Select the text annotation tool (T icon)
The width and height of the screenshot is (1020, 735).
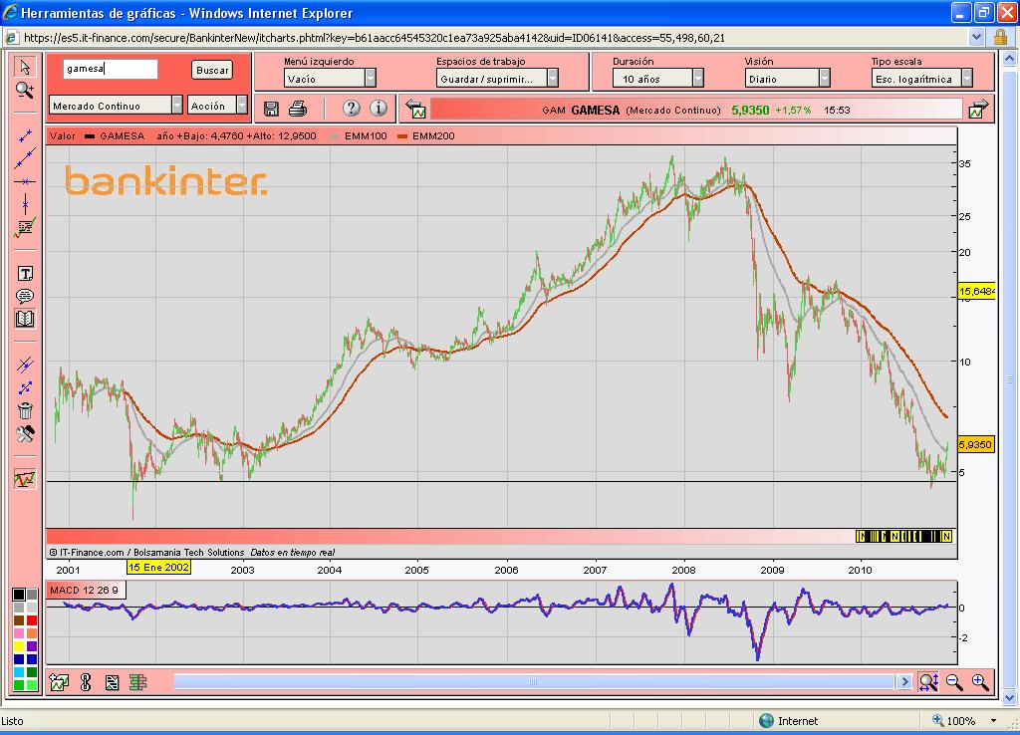tap(25, 273)
